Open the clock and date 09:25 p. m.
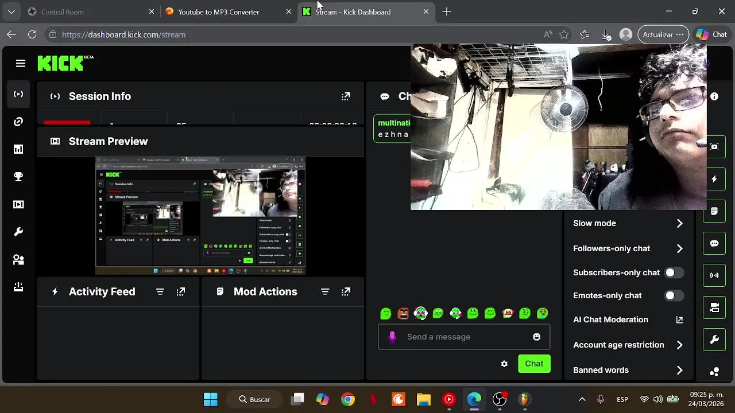This screenshot has height=413, width=735. (x=706, y=399)
